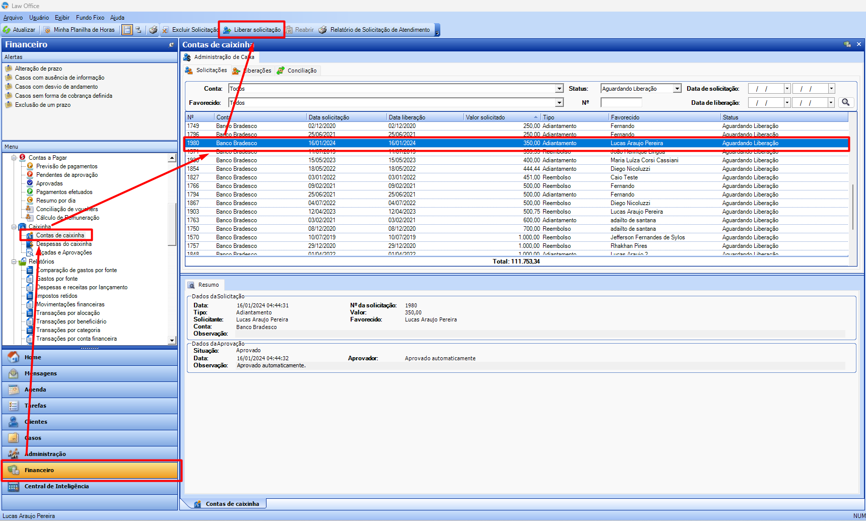Image resolution: width=866 pixels, height=521 pixels.
Task: Open the Fundo Fixo menu
Action: click(x=90, y=18)
